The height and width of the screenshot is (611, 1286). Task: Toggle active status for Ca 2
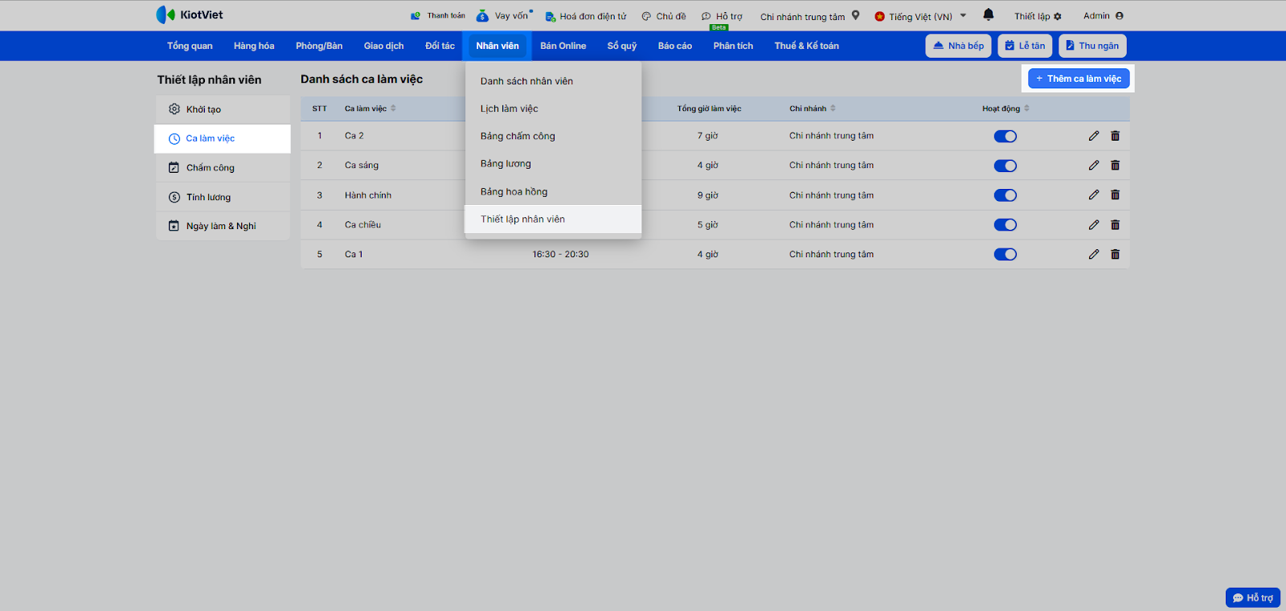tap(1005, 136)
